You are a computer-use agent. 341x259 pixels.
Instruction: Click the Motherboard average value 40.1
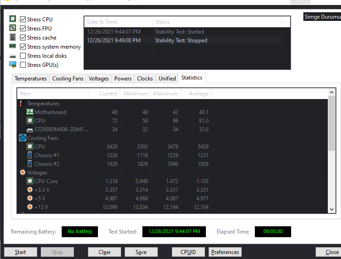pyautogui.click(x=204, y=112)
